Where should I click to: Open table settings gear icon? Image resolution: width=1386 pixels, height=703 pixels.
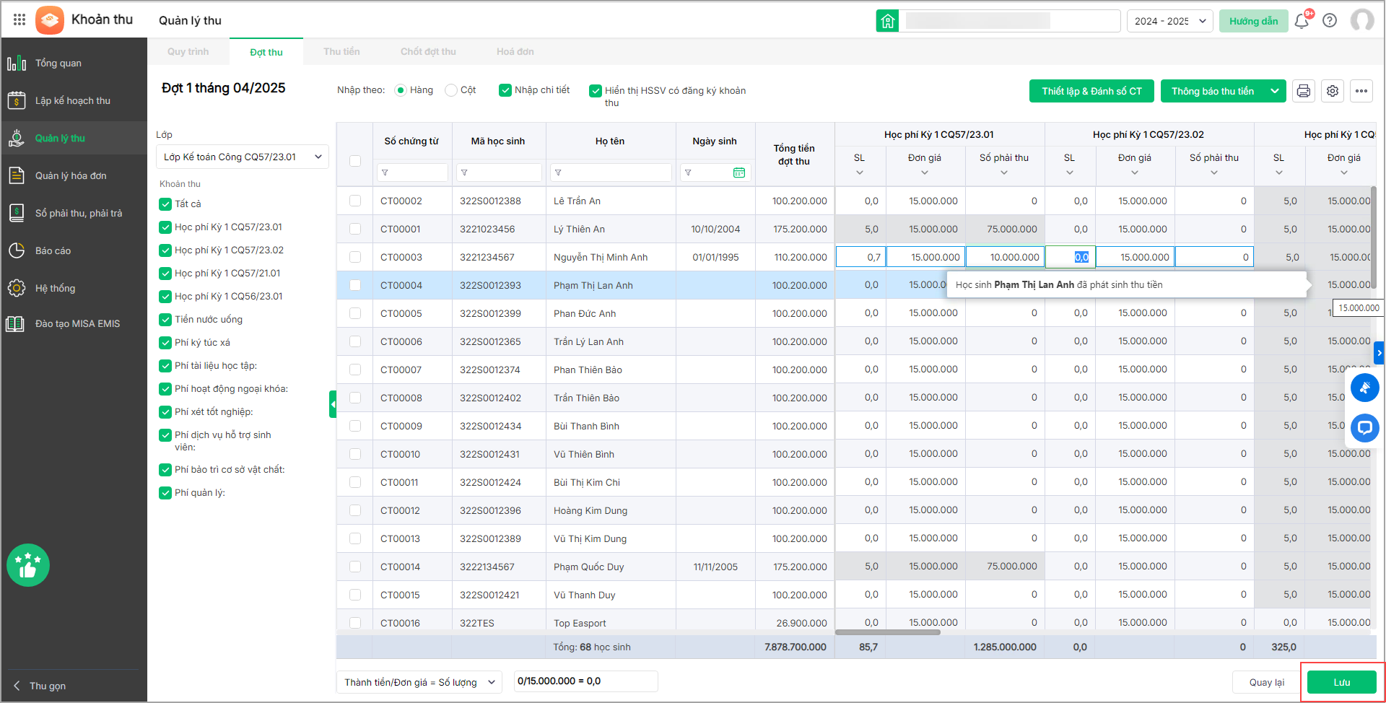point(1333,91)
